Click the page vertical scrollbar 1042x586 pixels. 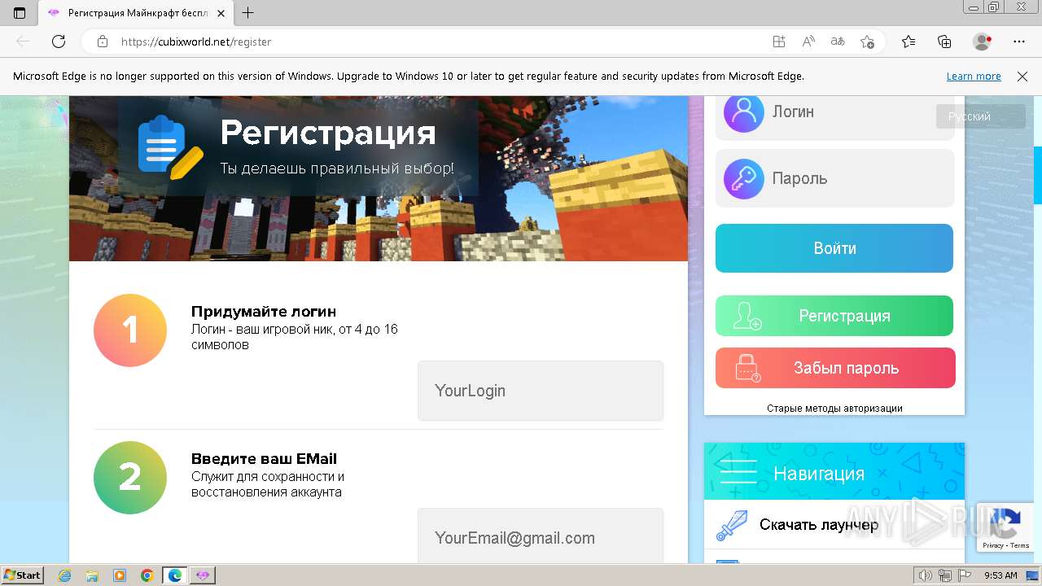(x=1038, y=175)
